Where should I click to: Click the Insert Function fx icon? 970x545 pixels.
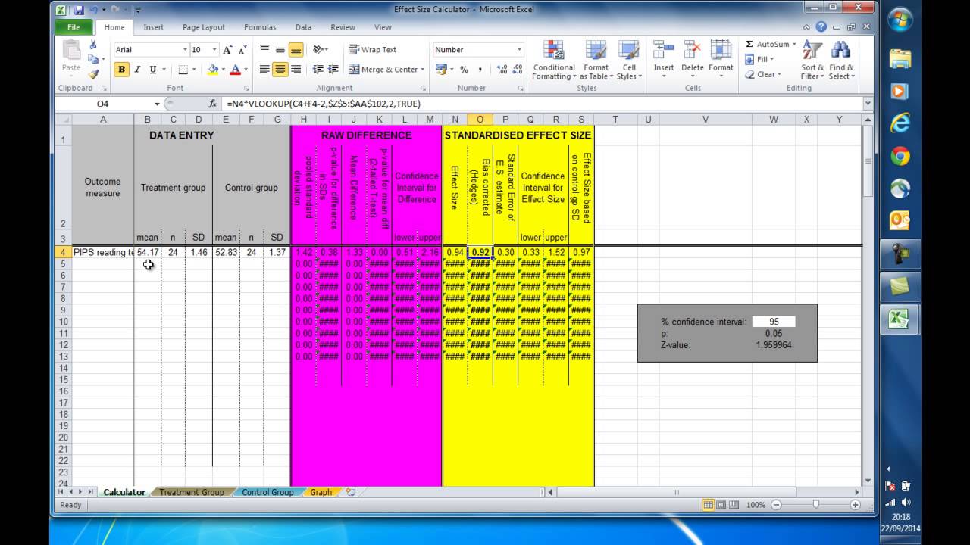[213, 104]
